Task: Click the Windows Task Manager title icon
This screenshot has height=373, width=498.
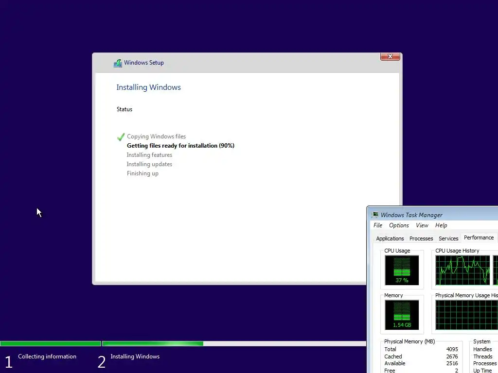Action: tap(375, 215)
